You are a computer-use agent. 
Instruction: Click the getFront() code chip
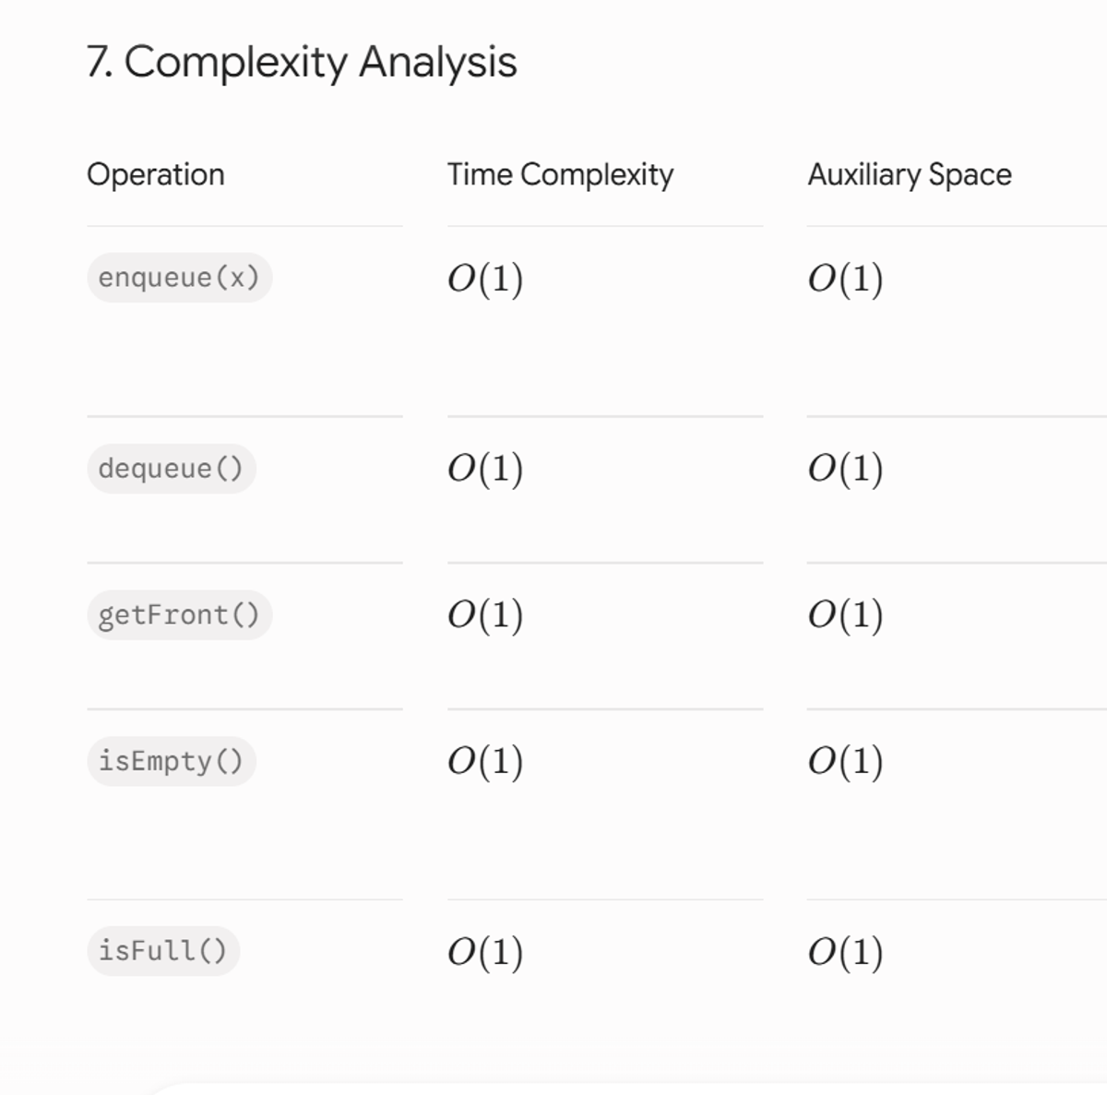179,615
